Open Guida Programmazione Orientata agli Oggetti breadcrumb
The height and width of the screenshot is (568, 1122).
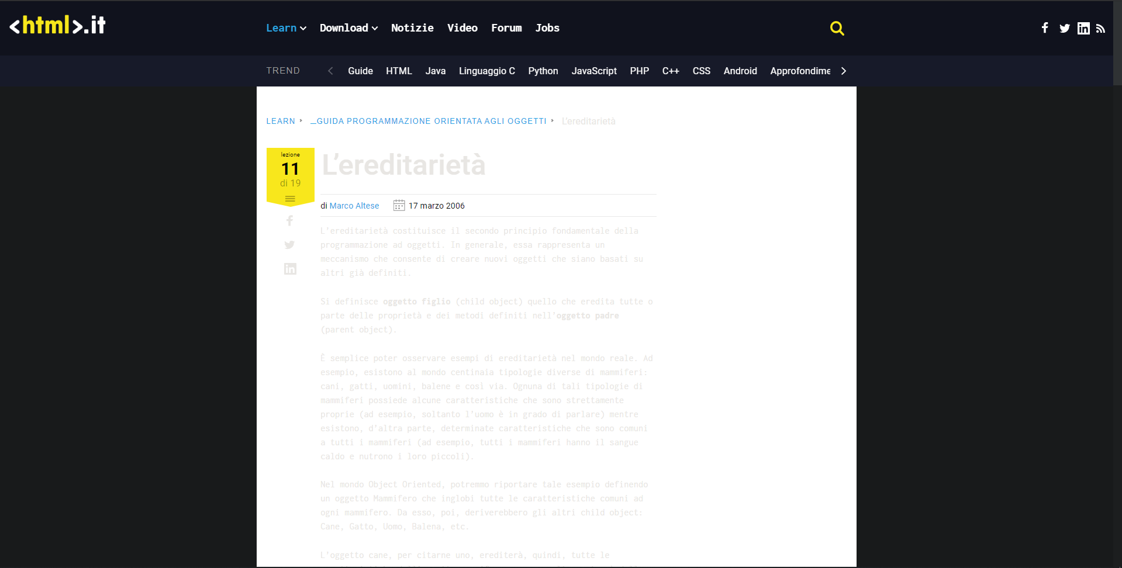click(x=429, y=121)
